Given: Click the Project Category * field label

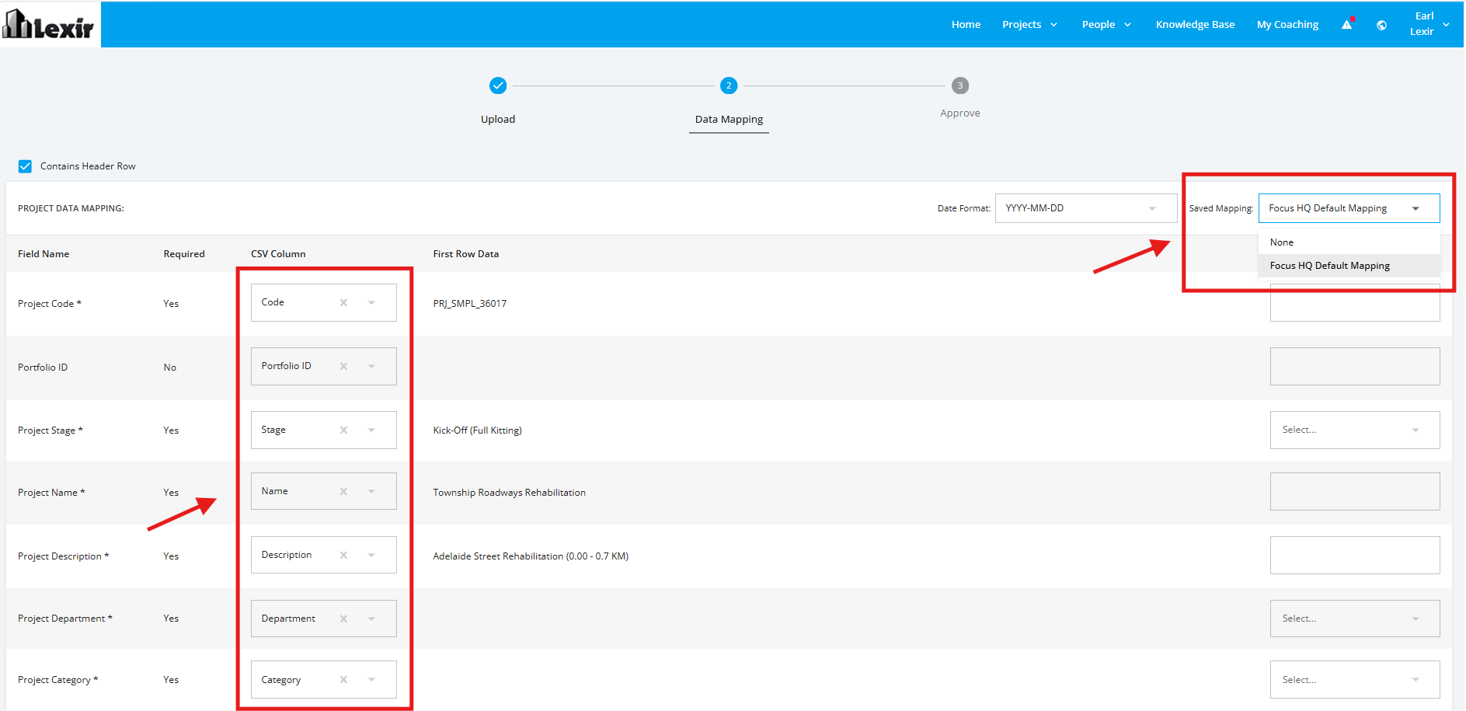Looking at the screenshot, I should tap(58, 680).
